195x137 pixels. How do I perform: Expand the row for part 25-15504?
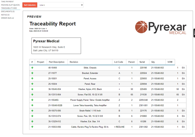tap(32, 84)
